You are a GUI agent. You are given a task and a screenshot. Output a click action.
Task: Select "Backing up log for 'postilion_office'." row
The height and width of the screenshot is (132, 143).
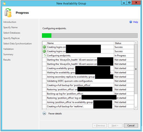(x=88, y=94)
